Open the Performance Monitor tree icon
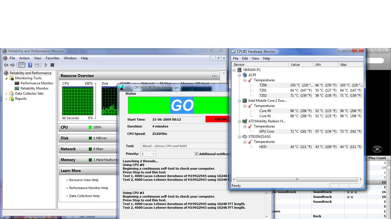This screenshot has height=219, width=391. coord(17,83)
